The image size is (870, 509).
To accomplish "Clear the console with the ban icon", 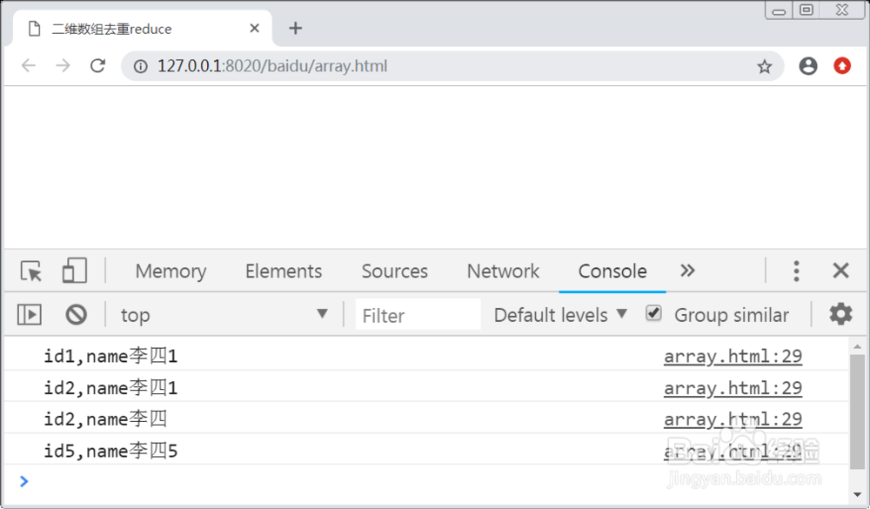I will tap(77, 315).
